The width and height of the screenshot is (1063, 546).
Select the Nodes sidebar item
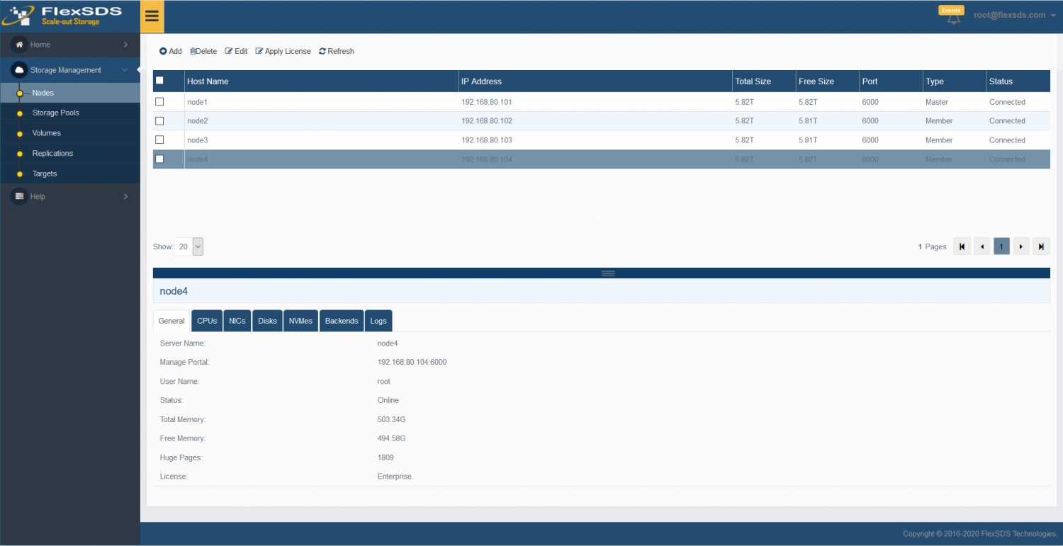[x=43, y=92]
